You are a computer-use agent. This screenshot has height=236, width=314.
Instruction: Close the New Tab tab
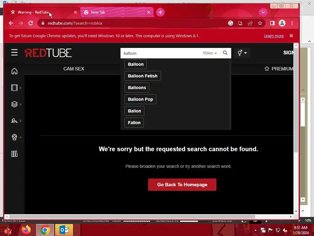click(x=149, y=12)
